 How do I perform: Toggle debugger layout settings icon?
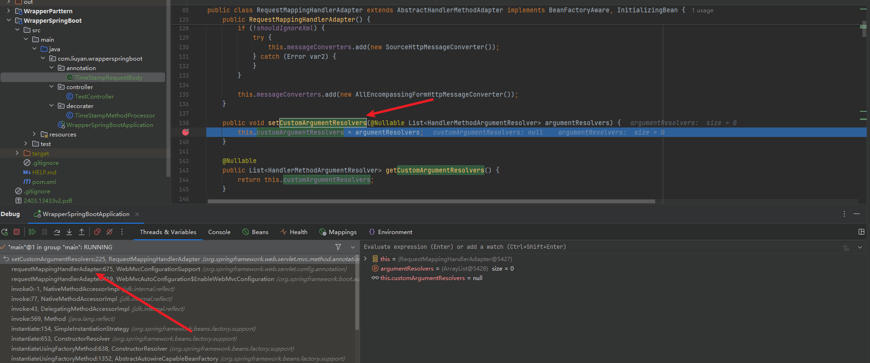[x=861, y=232]
